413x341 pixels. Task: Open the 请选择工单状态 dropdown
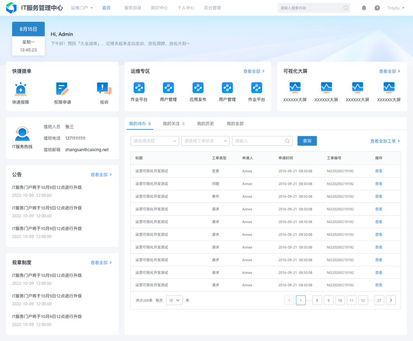205,141
